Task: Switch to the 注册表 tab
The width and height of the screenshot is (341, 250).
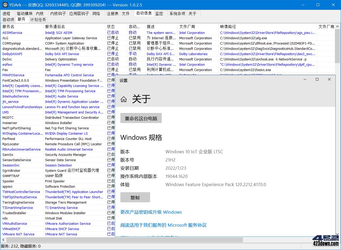Action: (x=112, y=13)
